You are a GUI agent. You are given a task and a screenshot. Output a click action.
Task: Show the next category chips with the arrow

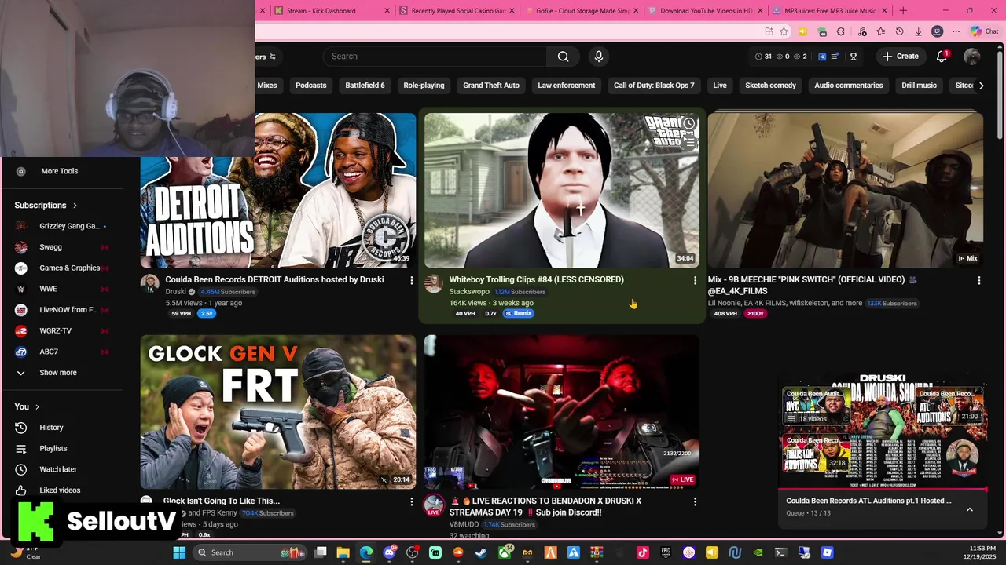(981, 85)
